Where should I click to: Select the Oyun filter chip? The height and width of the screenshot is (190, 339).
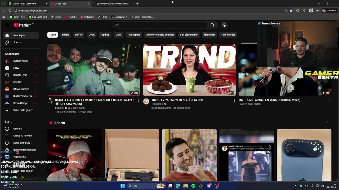(x=92, y=35)
